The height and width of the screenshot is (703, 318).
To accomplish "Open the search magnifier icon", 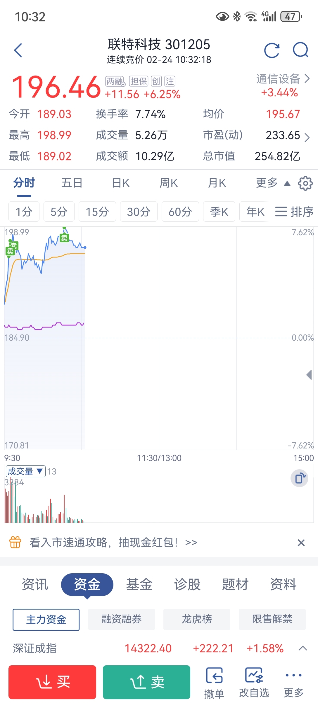I will point(300,50).
